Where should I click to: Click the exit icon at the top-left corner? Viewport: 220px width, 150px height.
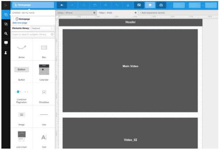[x=6, y=5]
